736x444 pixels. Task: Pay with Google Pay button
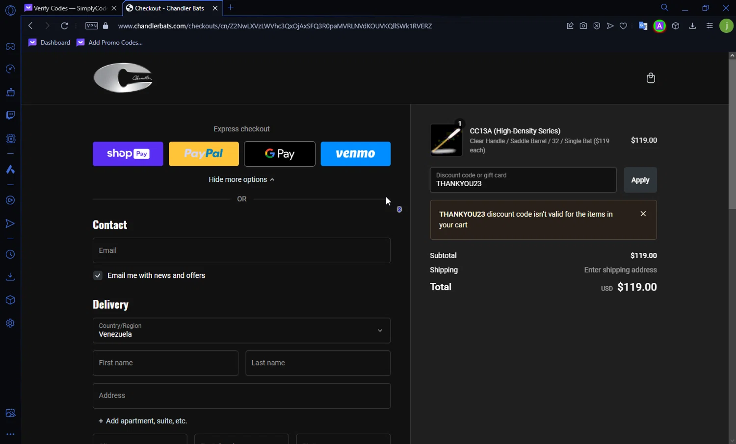click(x=280, y=154)
